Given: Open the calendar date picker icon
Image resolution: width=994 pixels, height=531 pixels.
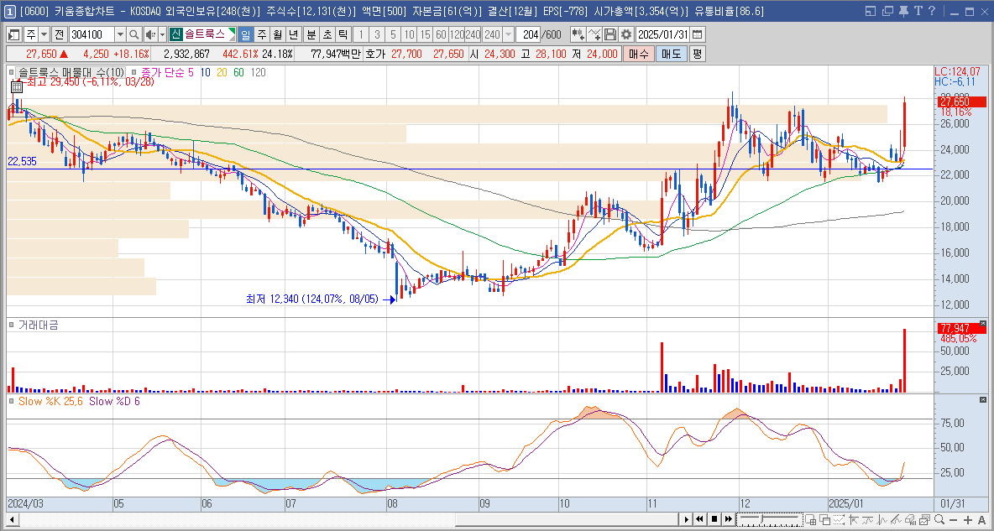Looking at the screenshot, I should [x=697, y=34].
